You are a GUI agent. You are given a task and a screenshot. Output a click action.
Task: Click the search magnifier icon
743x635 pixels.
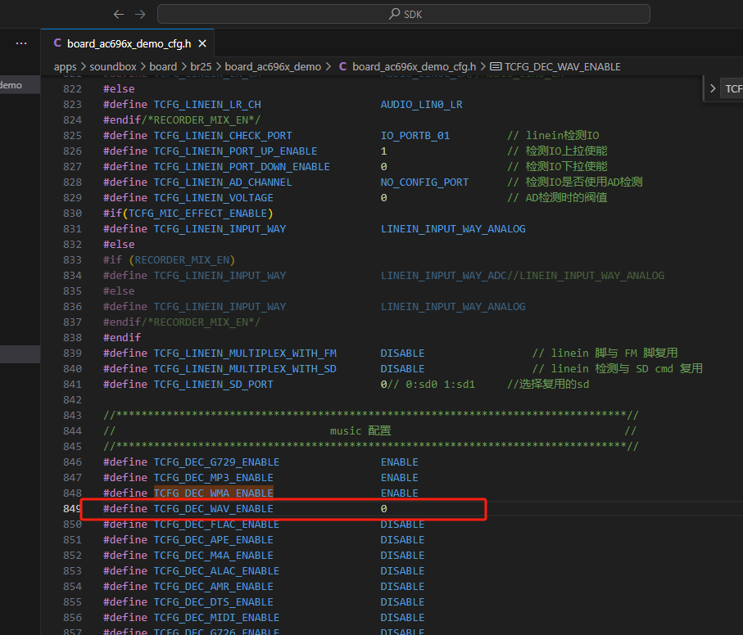394,14
